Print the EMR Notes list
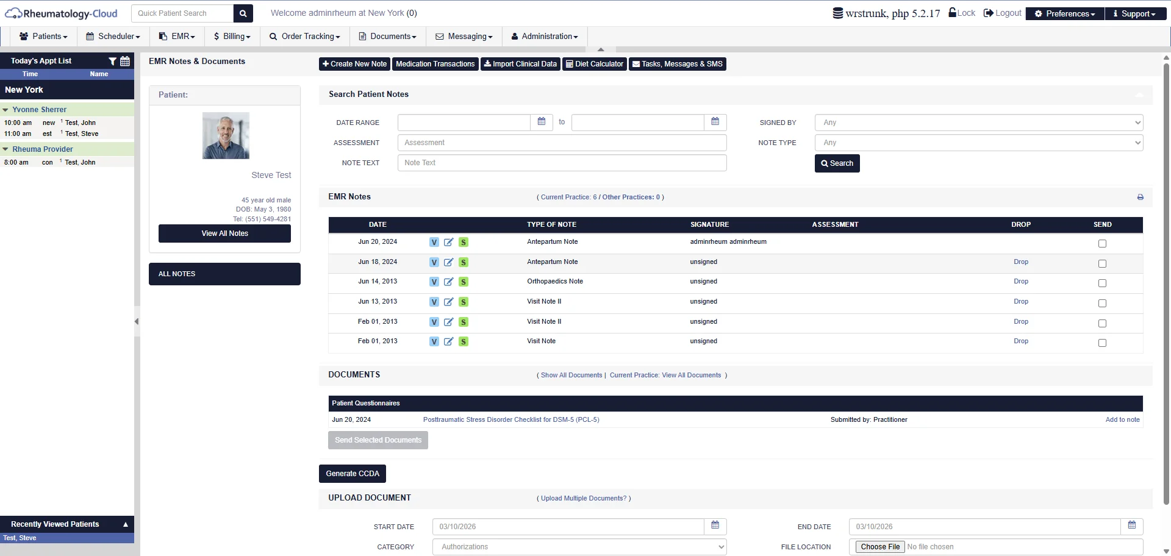1171x556 pixels. (1140, 197)
